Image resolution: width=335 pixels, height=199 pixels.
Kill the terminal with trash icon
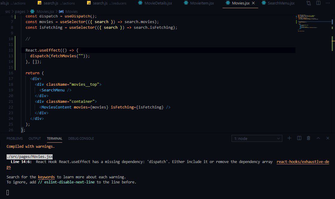[x=309, y=138]
